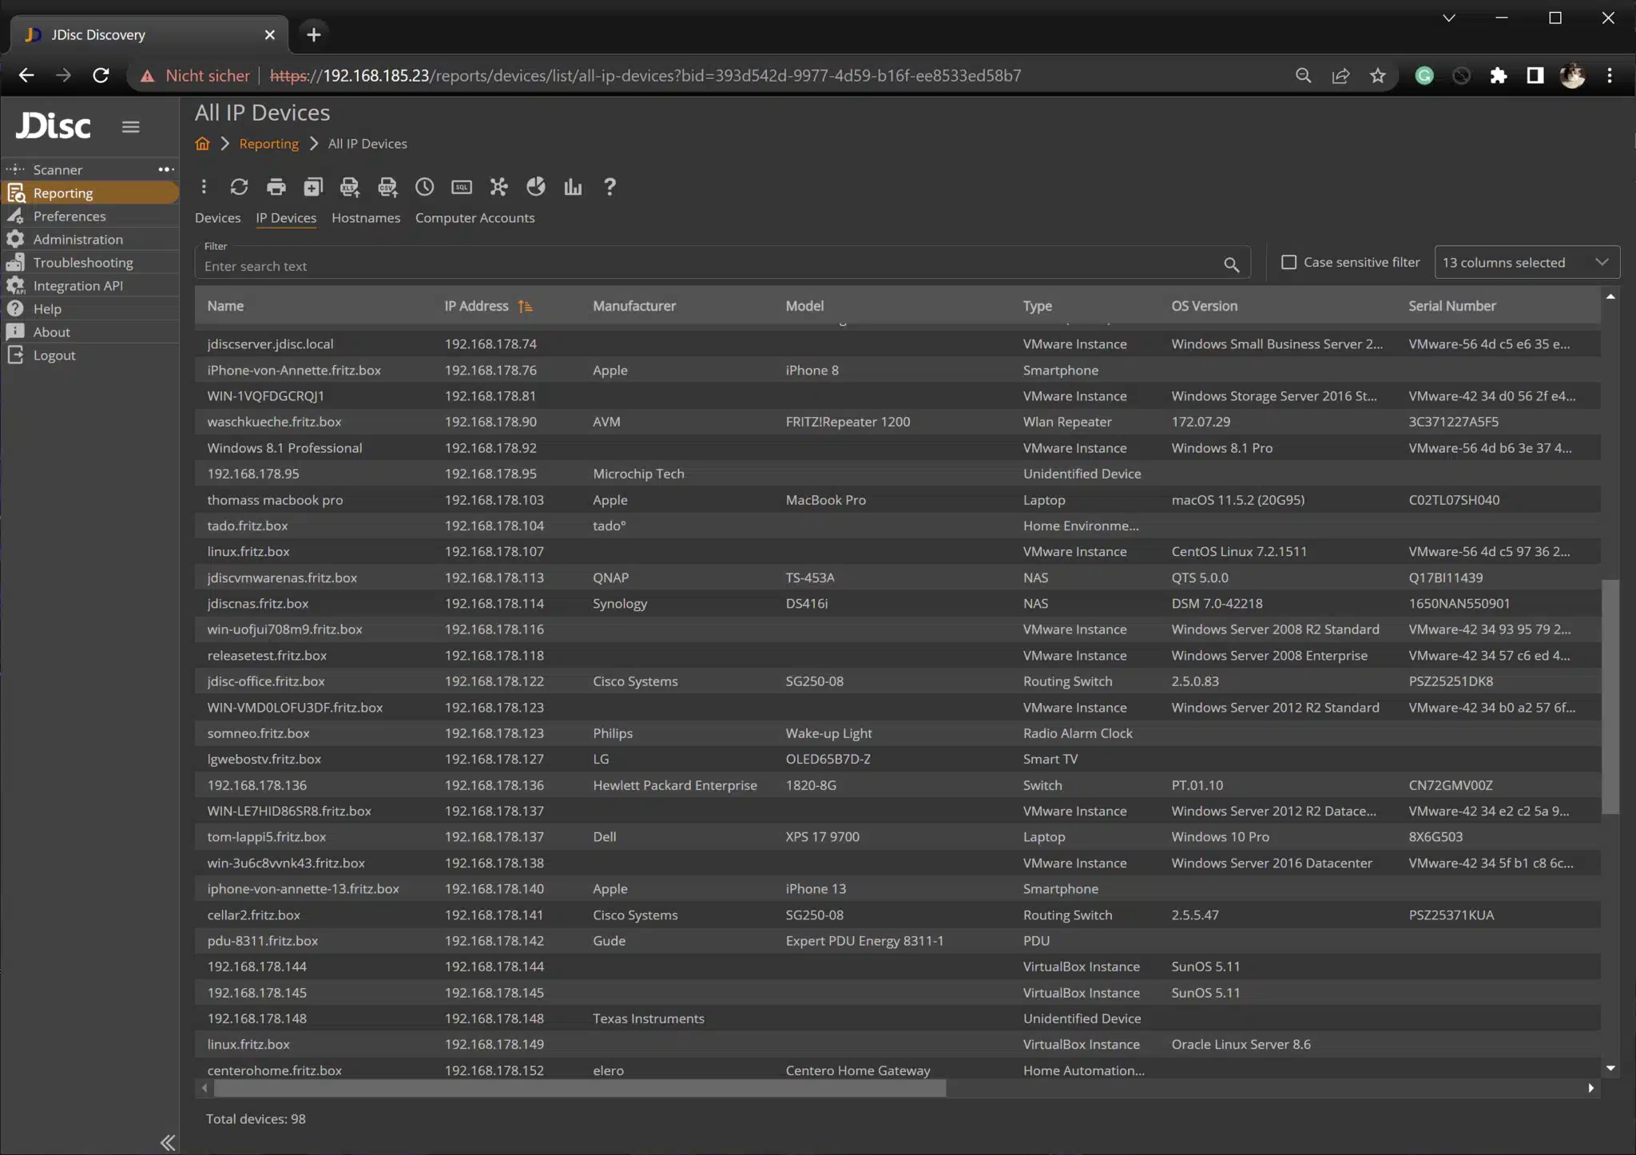Enable the Case sensitive filter checkbox

(1289, 262)
